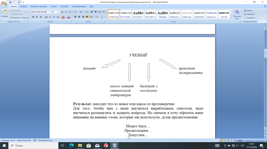The image size is (267, 149).
Task: Toggle bold (Ж) formatting
Action: click(33, 17)
